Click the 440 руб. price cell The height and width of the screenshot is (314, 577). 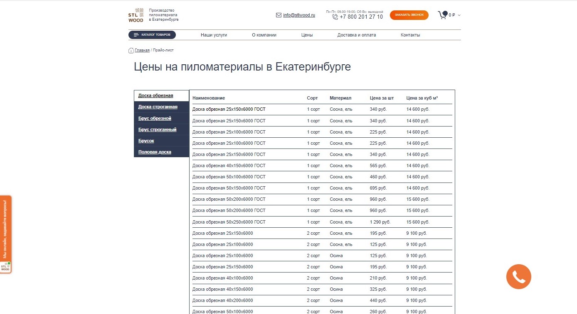click(378, 300)
